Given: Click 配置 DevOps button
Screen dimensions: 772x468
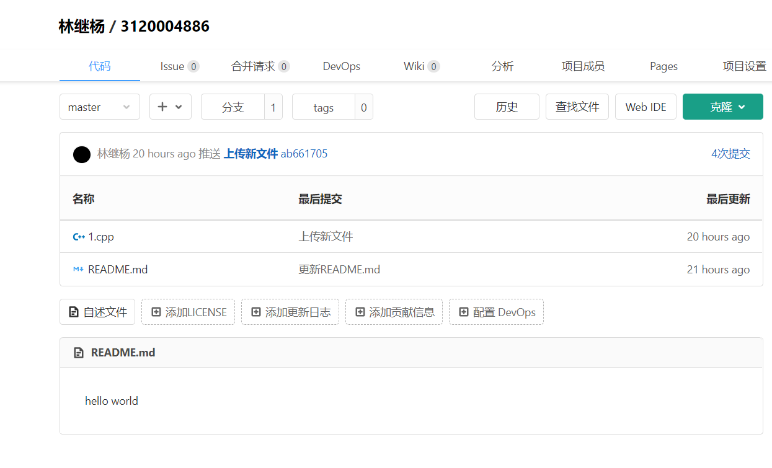Looking at the screenshot, I should click(x=496, y=312).
